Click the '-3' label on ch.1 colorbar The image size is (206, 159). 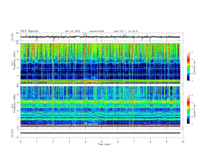(192, 52)
